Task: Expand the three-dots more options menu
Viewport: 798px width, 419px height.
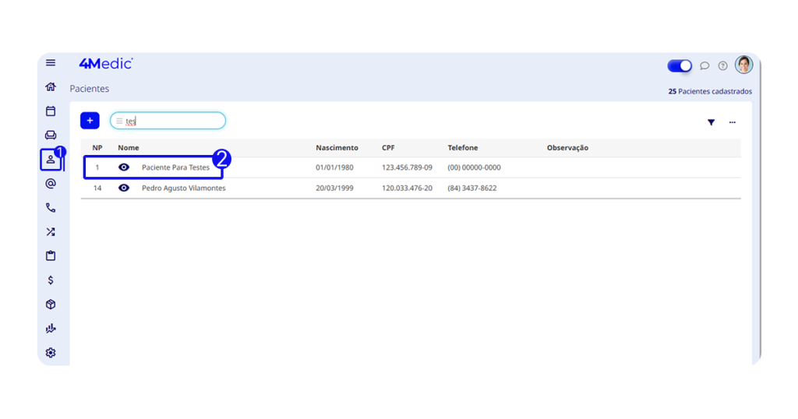Action: pos(733,122)
